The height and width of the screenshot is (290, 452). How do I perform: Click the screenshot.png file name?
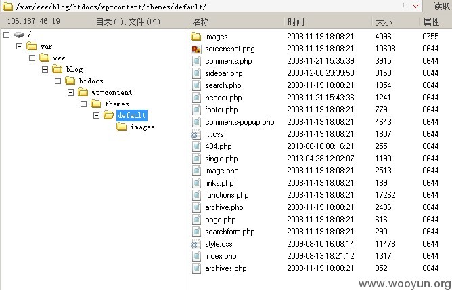230,49
